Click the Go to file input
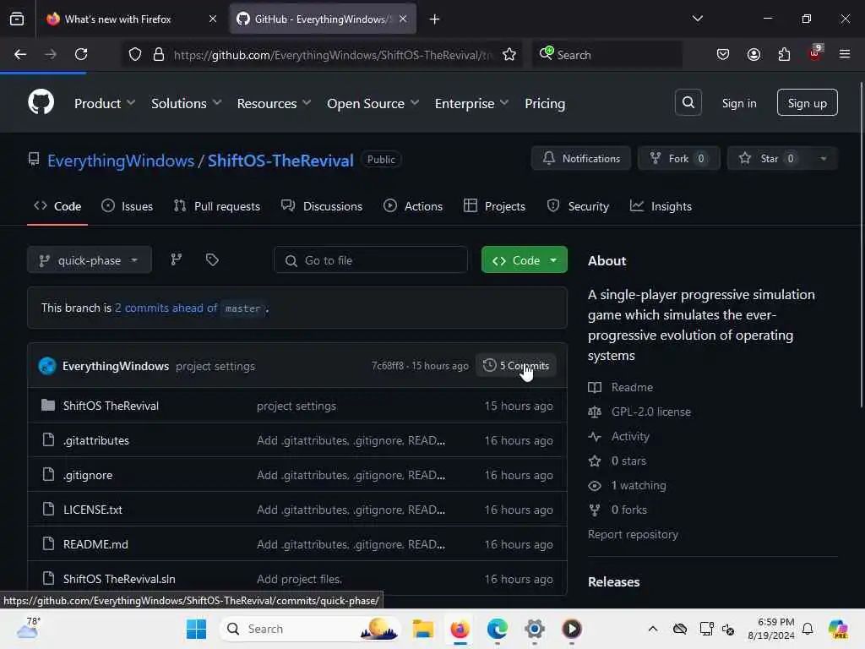 point(371,260)
